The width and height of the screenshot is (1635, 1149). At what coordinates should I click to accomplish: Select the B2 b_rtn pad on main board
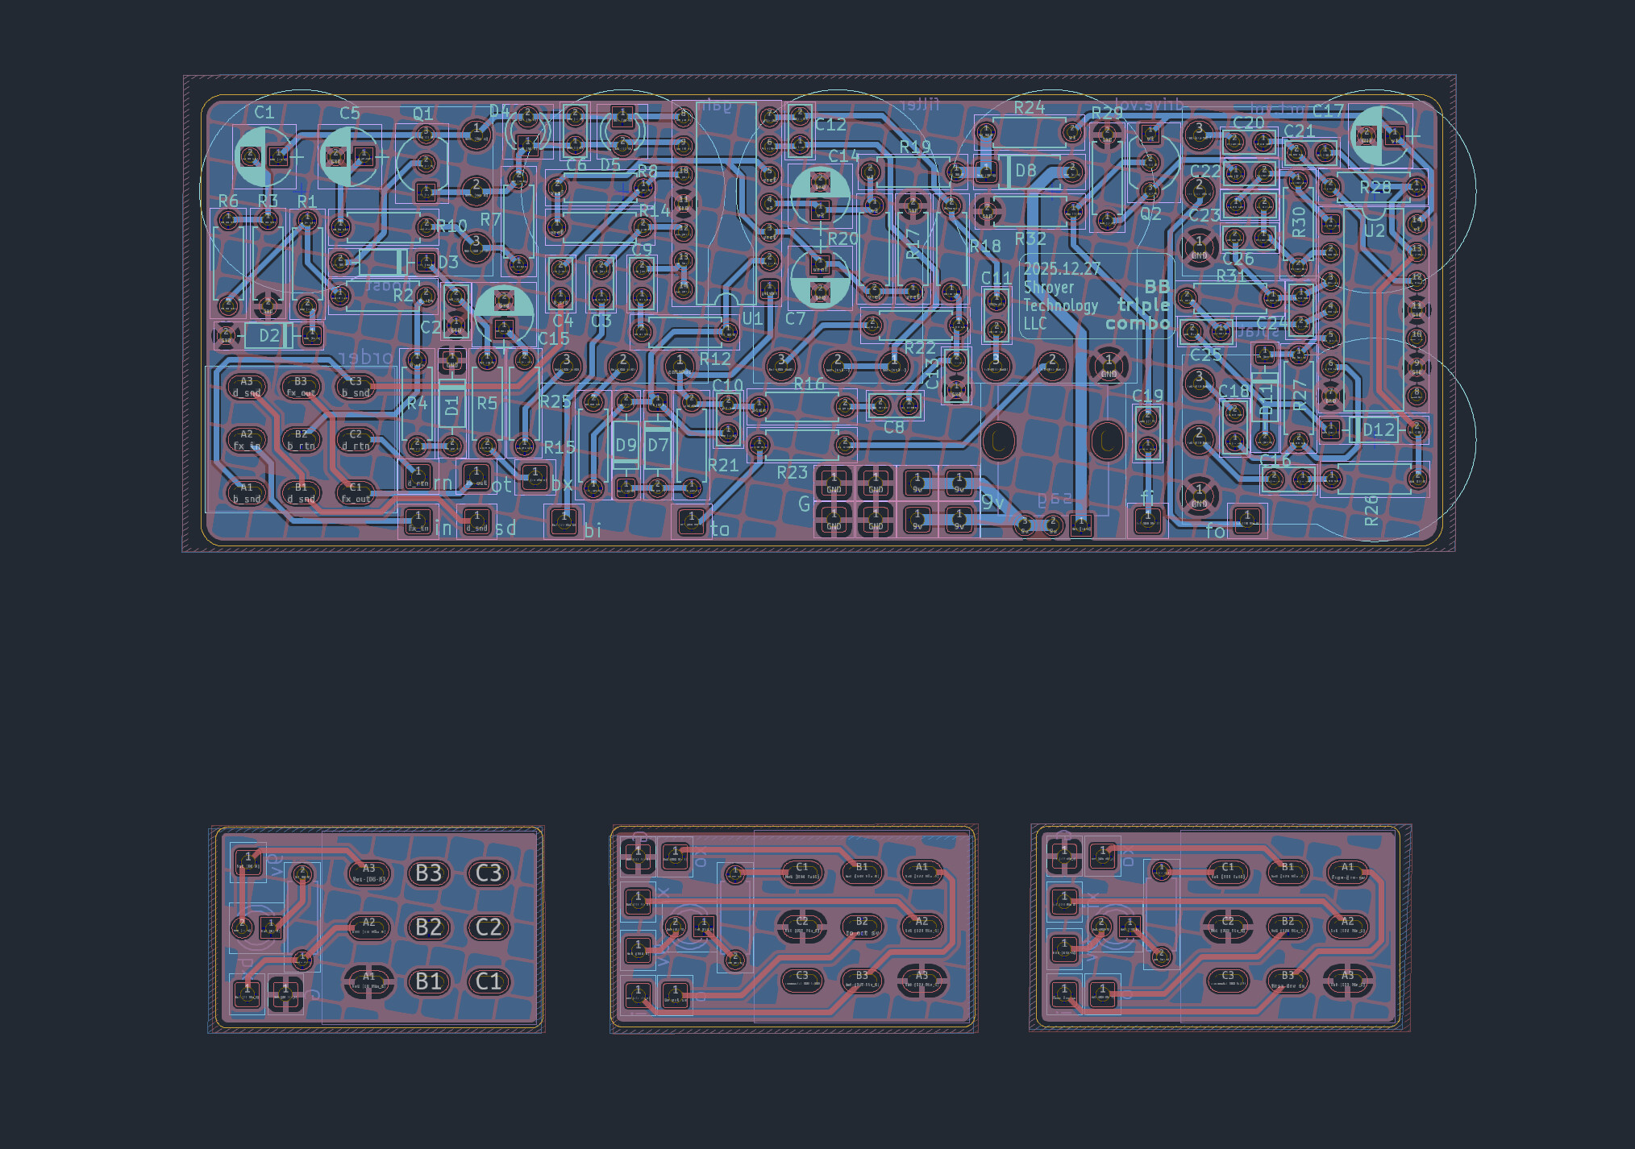click(x=301, y=440)
